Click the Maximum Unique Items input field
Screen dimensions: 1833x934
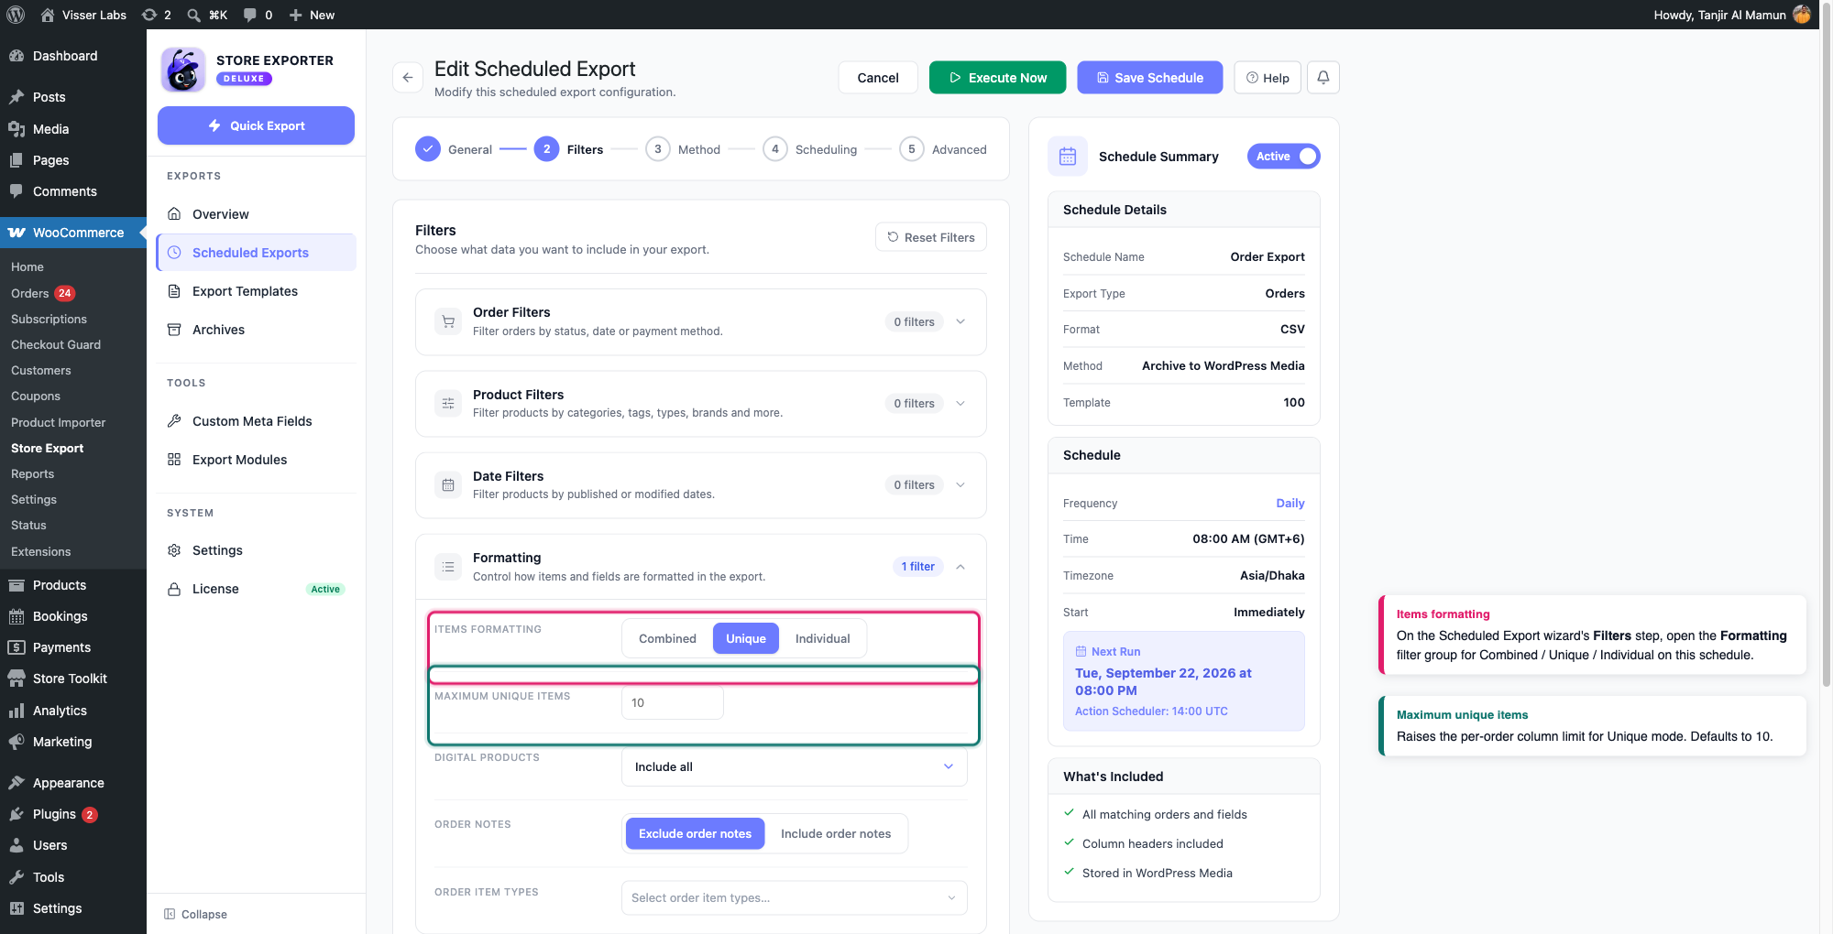coord(673,702)
